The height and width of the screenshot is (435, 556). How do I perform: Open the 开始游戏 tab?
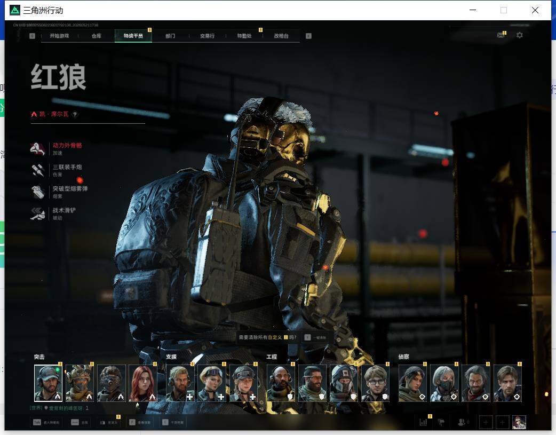point(59,36)
